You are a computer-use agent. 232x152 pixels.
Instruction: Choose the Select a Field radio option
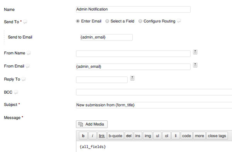(107, 21)
